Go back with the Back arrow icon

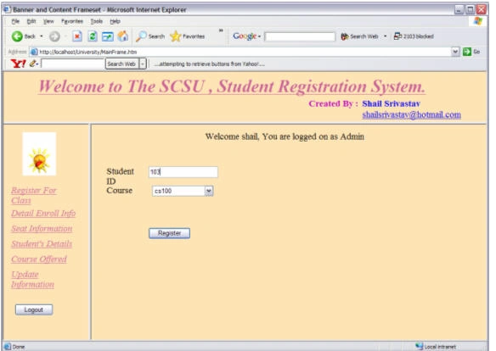tap(17, 36)
